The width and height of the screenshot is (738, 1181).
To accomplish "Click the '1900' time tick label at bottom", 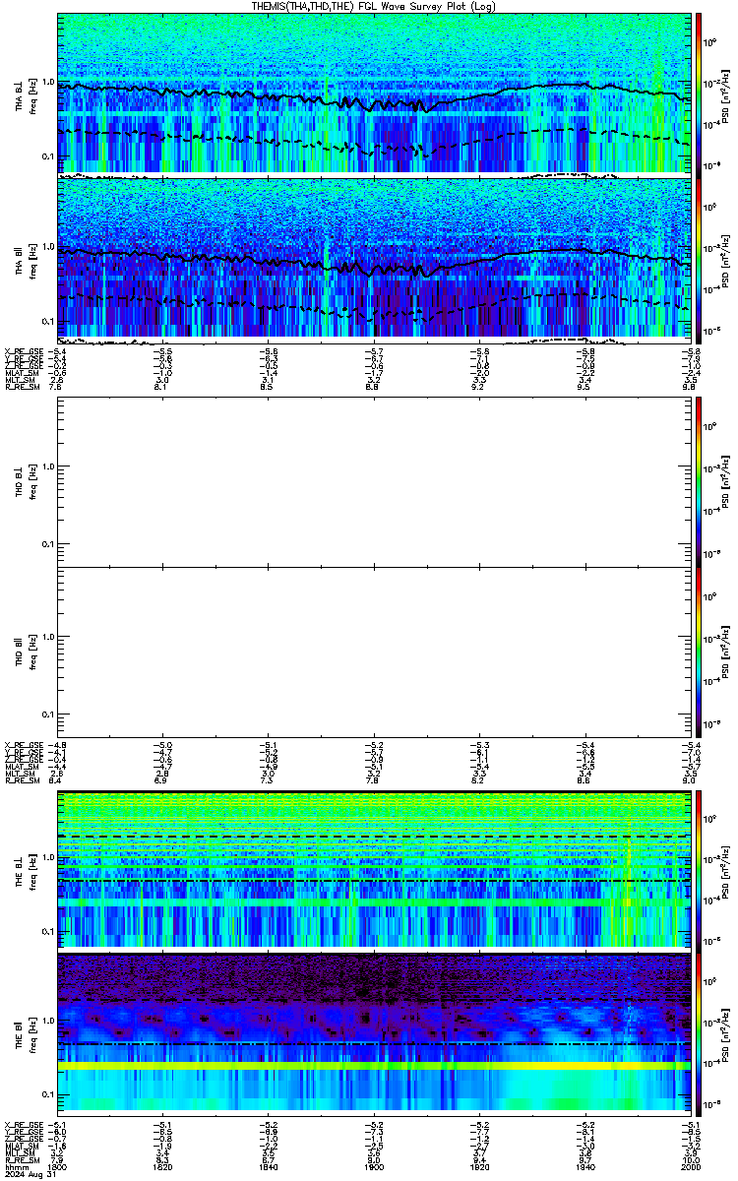I will coord(374,1167).
